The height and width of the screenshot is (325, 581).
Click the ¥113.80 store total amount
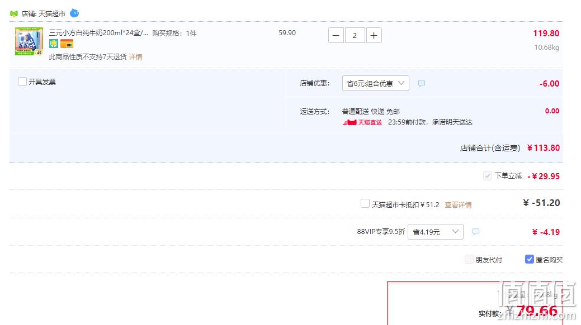coord(543,147)
